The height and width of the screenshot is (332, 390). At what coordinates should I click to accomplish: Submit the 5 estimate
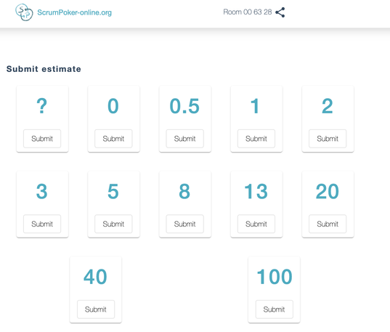point(113,224)
